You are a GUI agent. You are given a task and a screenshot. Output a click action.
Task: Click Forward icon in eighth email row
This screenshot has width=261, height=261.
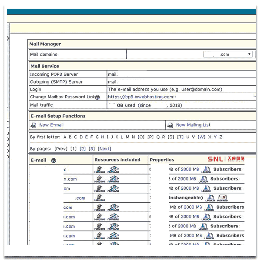click(x=114, y=236)
